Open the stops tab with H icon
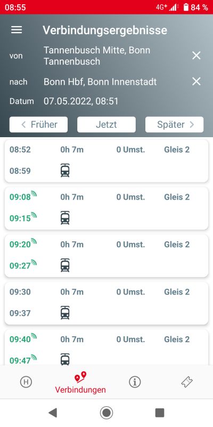 26,382
